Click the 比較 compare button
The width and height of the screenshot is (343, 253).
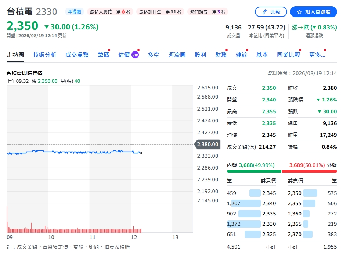pos(271,12)
